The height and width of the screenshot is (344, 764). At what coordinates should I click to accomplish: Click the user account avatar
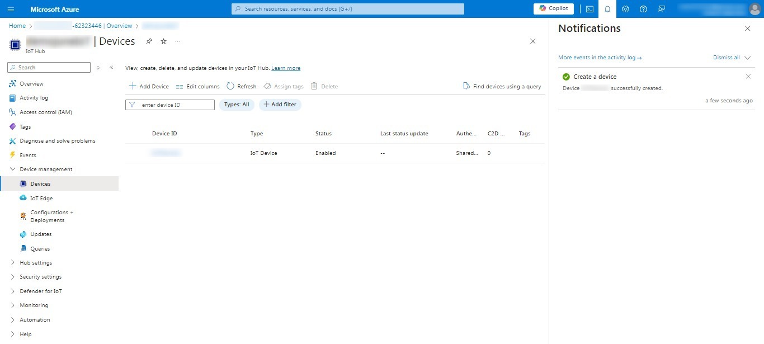click(x=755, y=9)
